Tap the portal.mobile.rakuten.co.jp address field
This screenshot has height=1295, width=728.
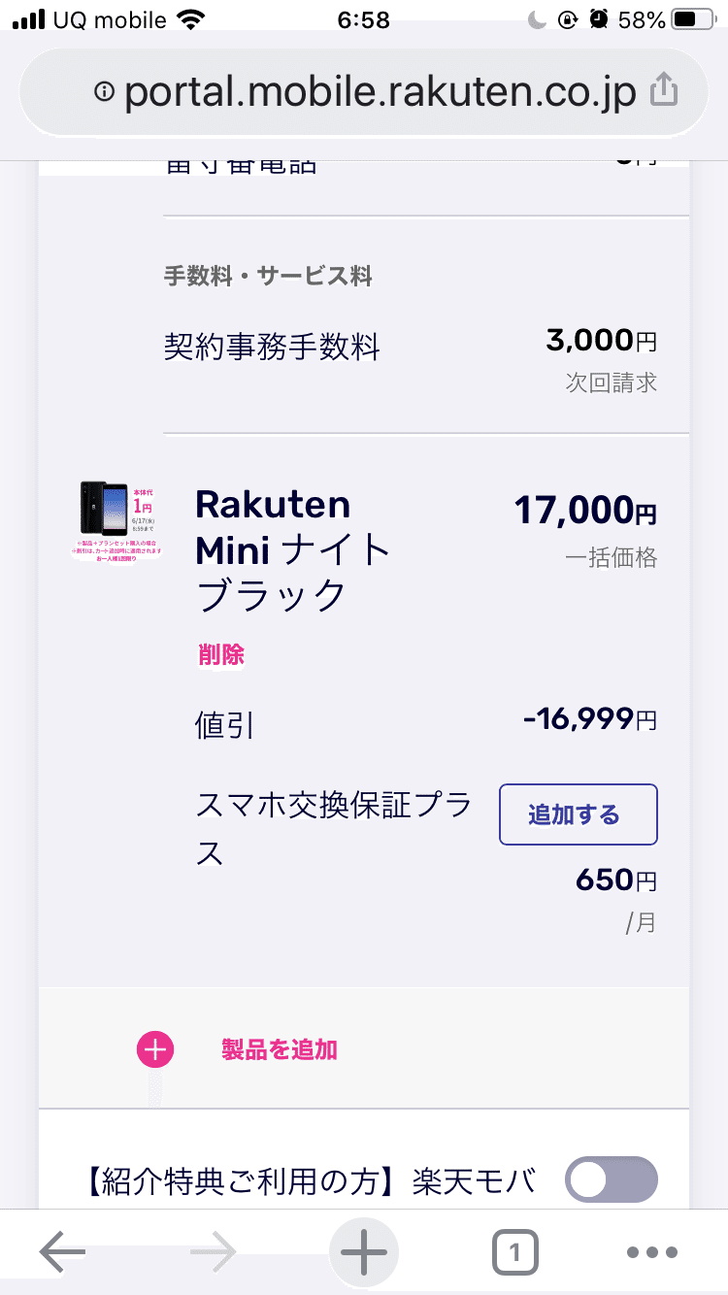tap(379, 92)
